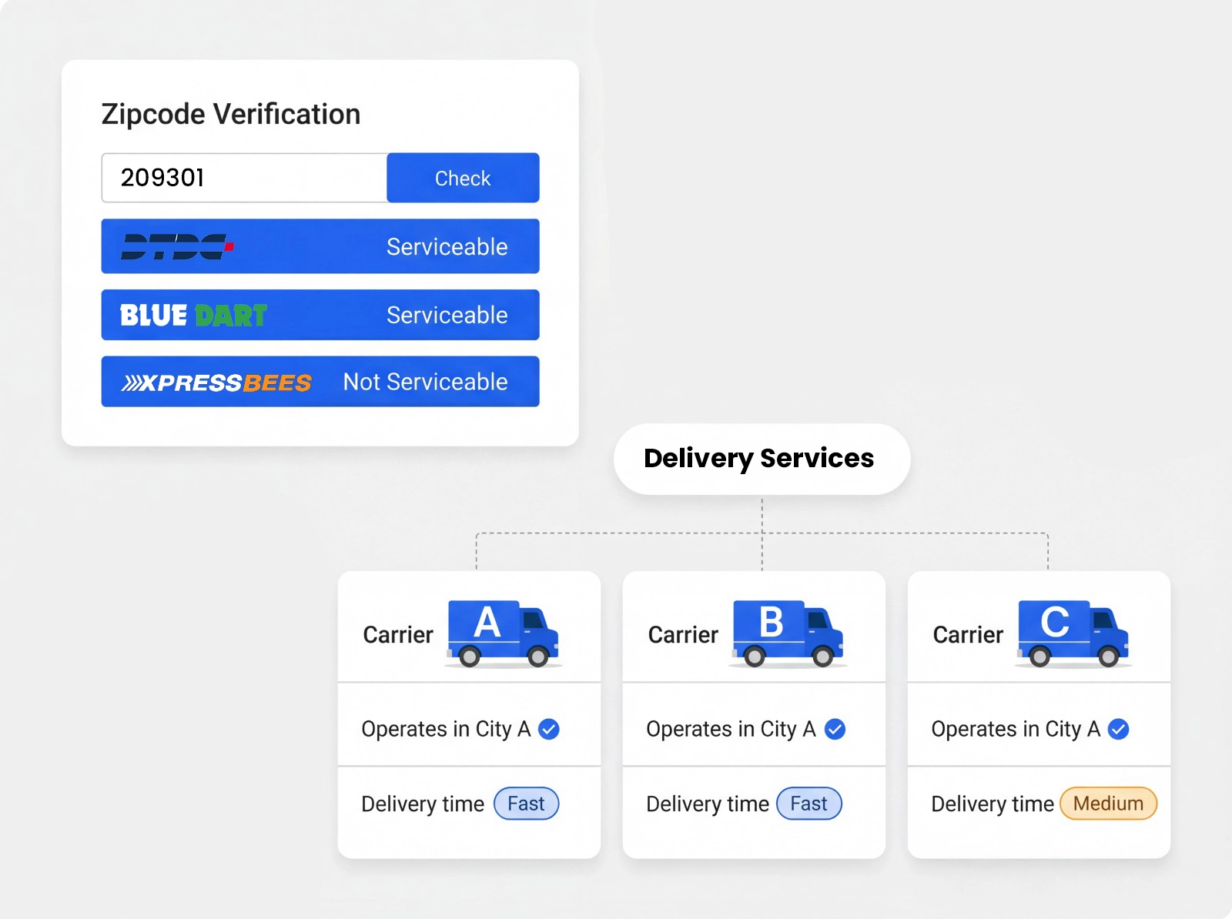1232x919 pixels.
Task: Open the Zipcode Verification panel header
Action: [x=231, y=113]
